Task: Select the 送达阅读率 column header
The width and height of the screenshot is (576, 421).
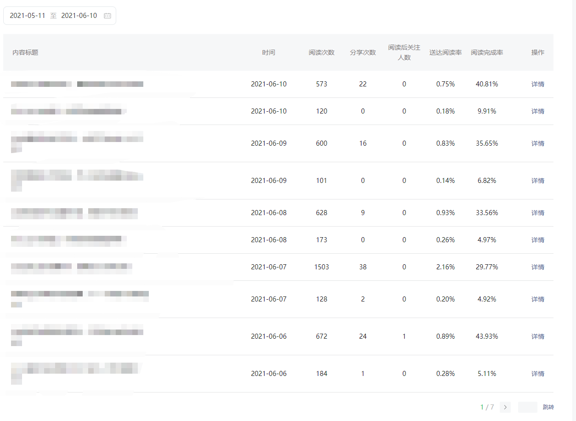Action: pyautogui.click(x=446, y=52)
